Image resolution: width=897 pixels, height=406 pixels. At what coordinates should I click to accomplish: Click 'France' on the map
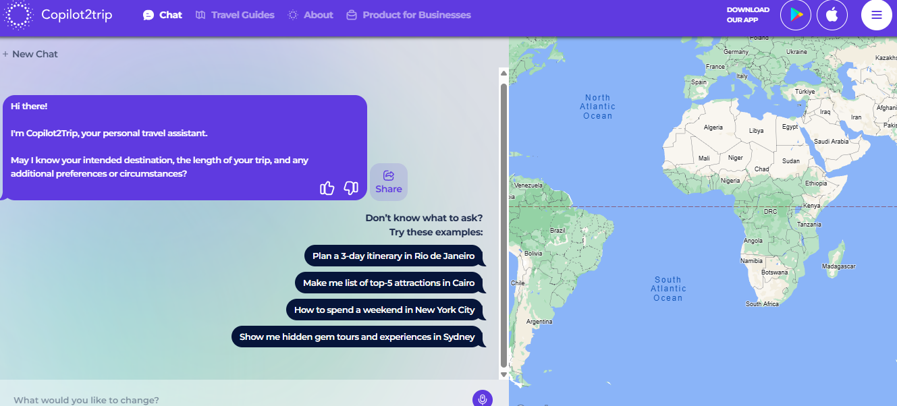pos(715,67)
